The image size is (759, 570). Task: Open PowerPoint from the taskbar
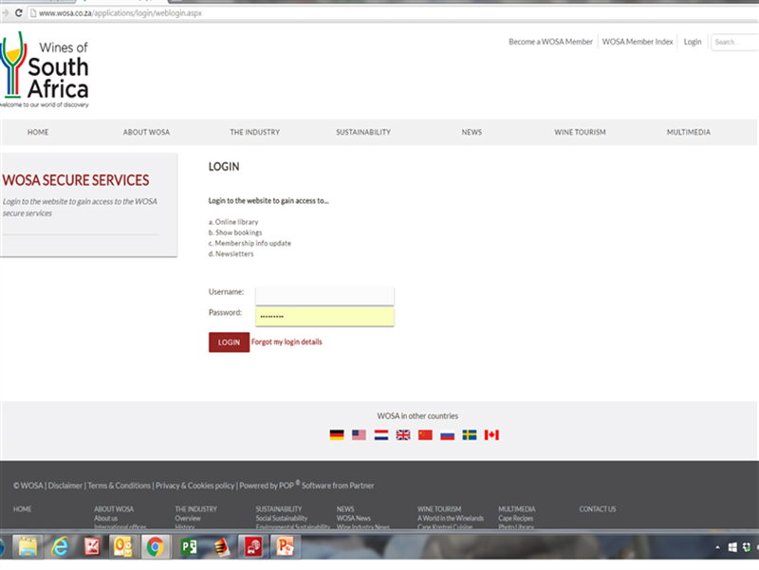point(285,547)
